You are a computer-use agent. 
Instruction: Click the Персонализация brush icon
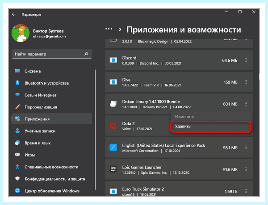(x=17, y=107)
